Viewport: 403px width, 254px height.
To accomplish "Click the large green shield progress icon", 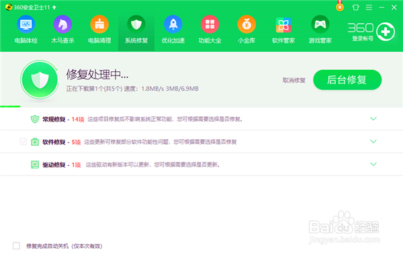I will coord(40,80).
